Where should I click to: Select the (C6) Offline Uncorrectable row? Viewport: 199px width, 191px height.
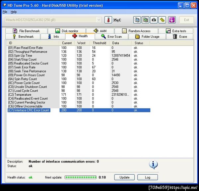pyautogui.click(x=79, y=106)
